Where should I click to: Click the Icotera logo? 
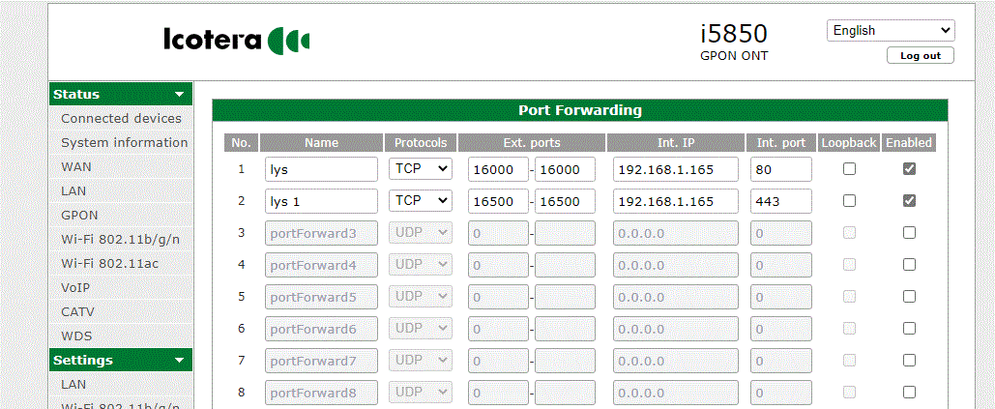click(x=237, y=41)
